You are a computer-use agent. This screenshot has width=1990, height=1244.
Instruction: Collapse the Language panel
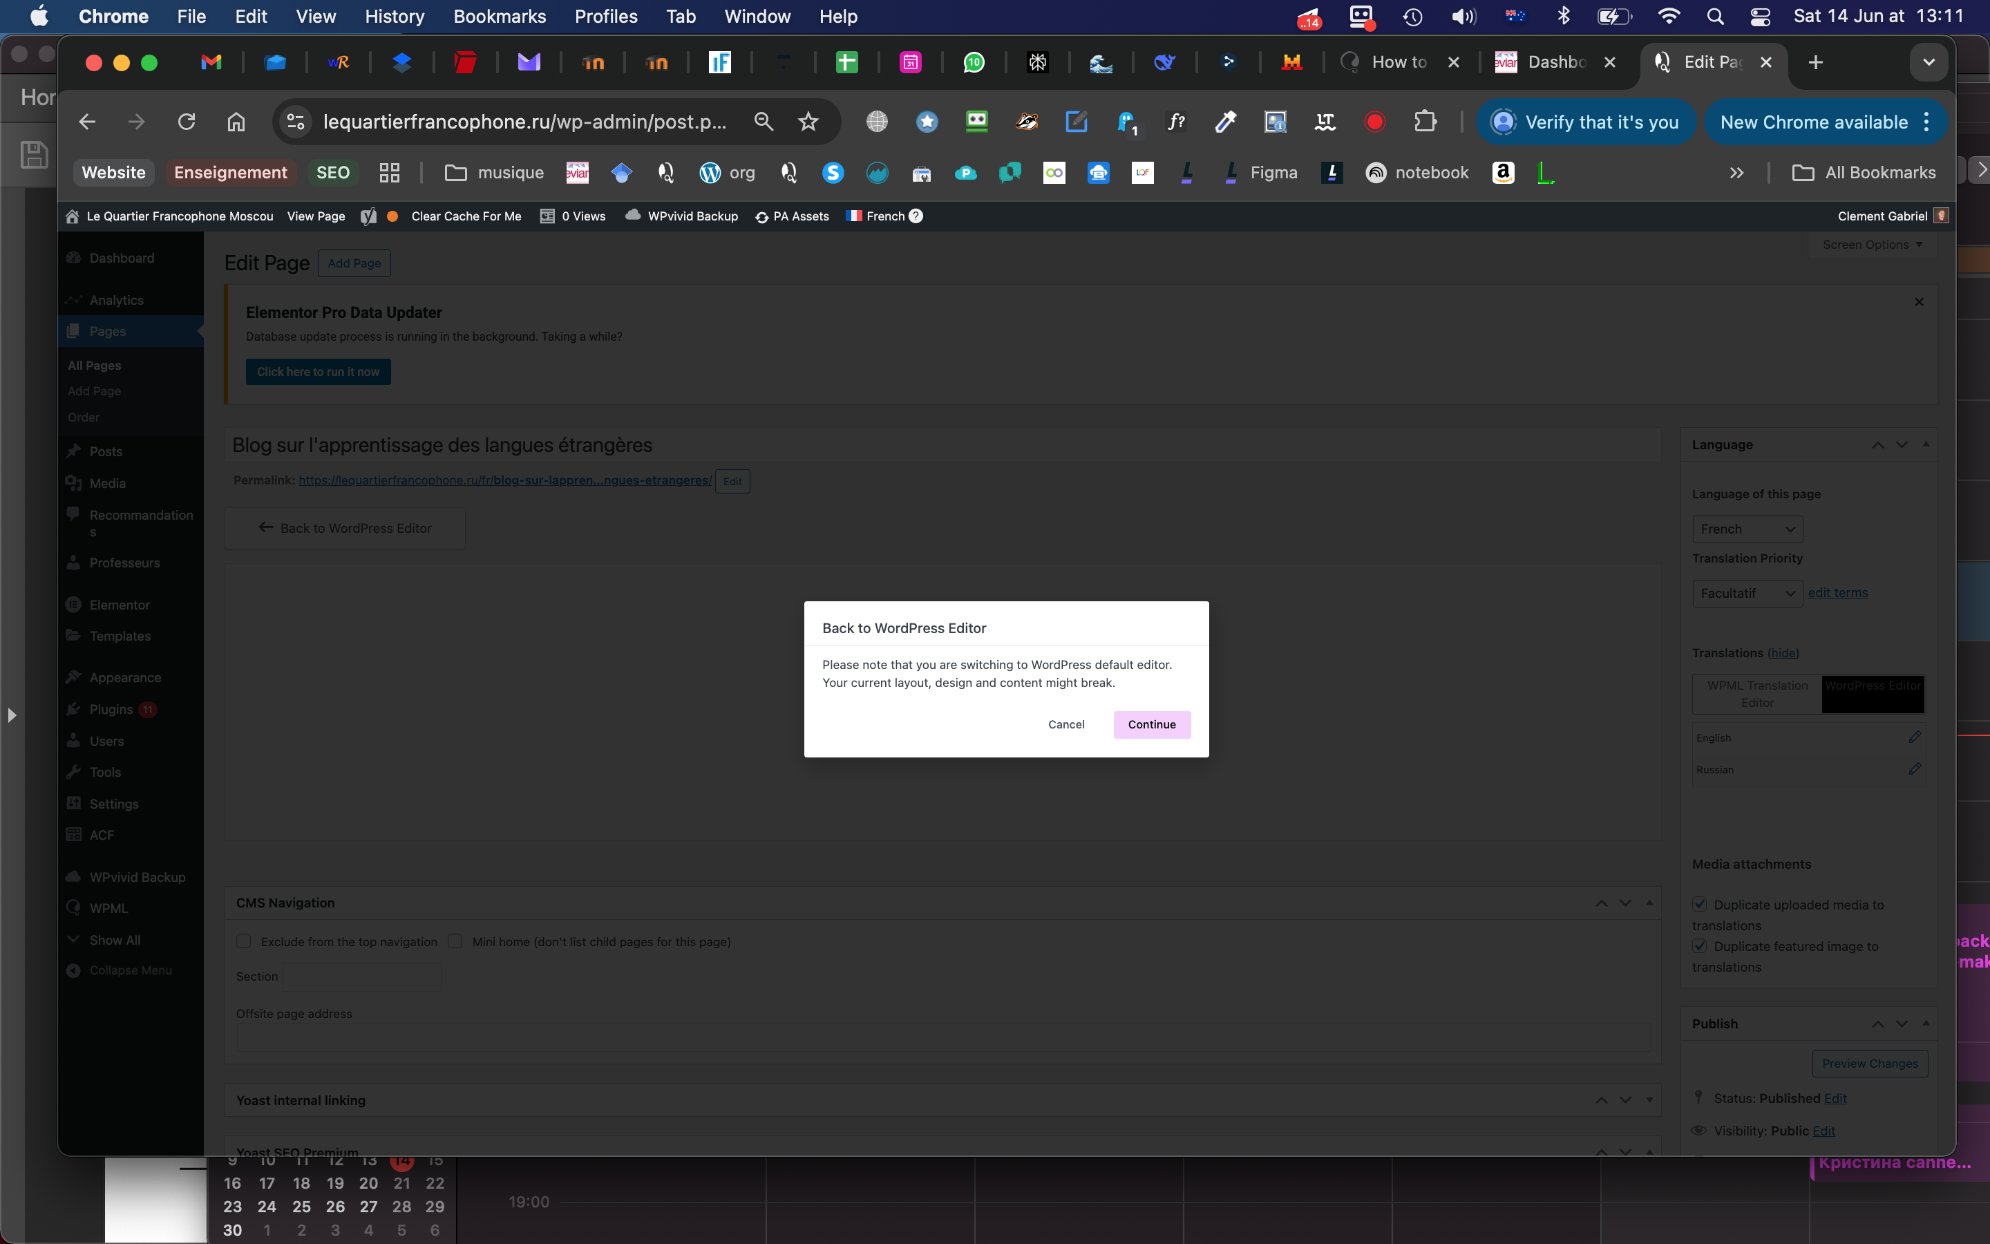1925,444
